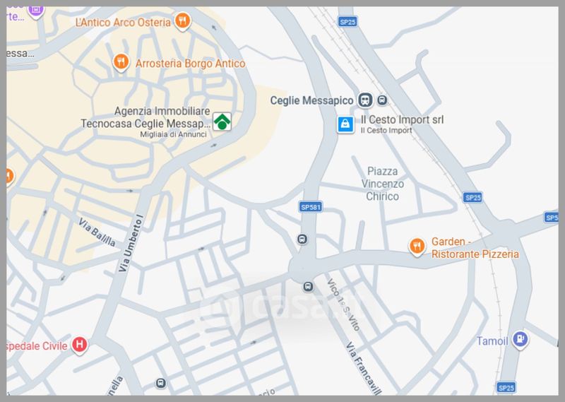Click the Piazza Vincenzo Chirico label

[x=382, y=184]
